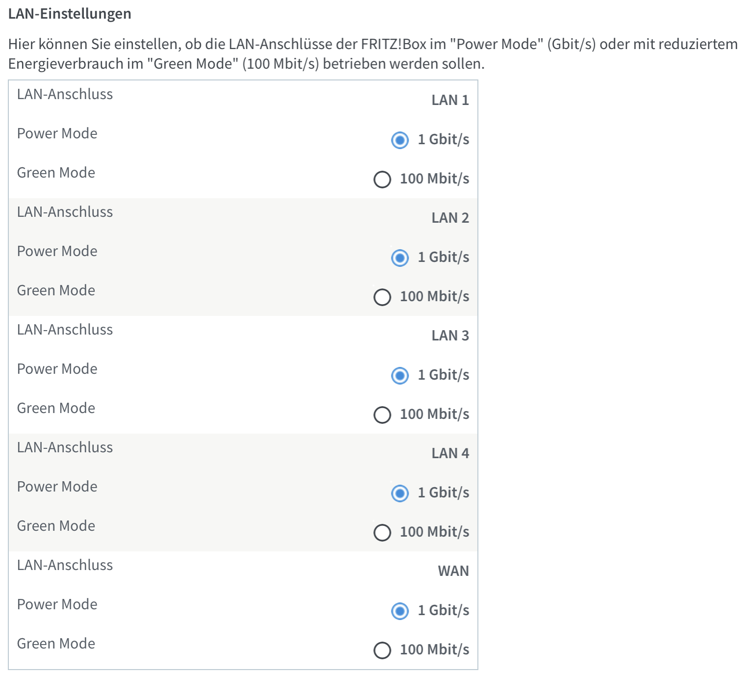This screenshot has height=674, width=750.
Task: Click the "LAN-Anschluss" label in the LAN 3 section
Action: [x=65, y=330]
